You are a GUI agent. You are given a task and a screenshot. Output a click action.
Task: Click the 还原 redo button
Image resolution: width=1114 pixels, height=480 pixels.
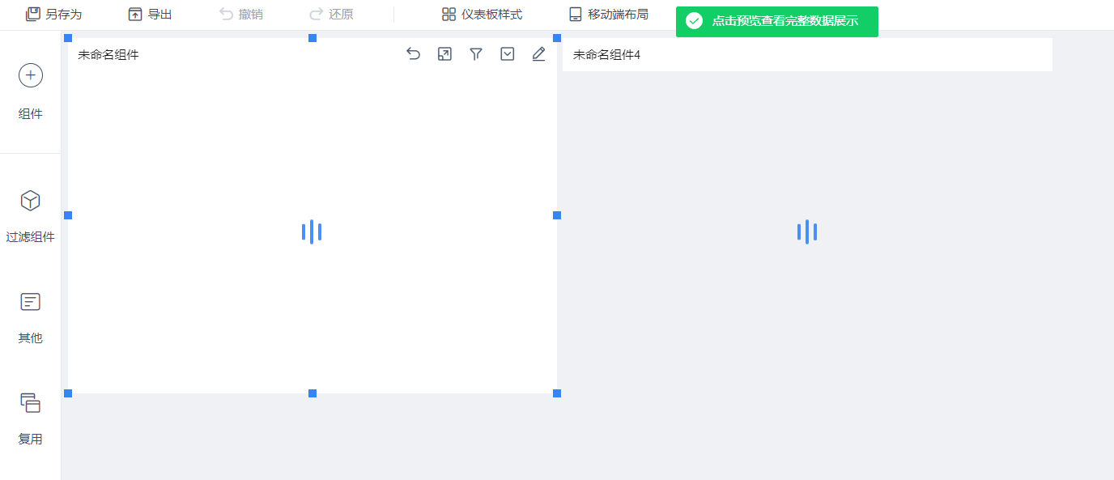[x=331, y=15]
